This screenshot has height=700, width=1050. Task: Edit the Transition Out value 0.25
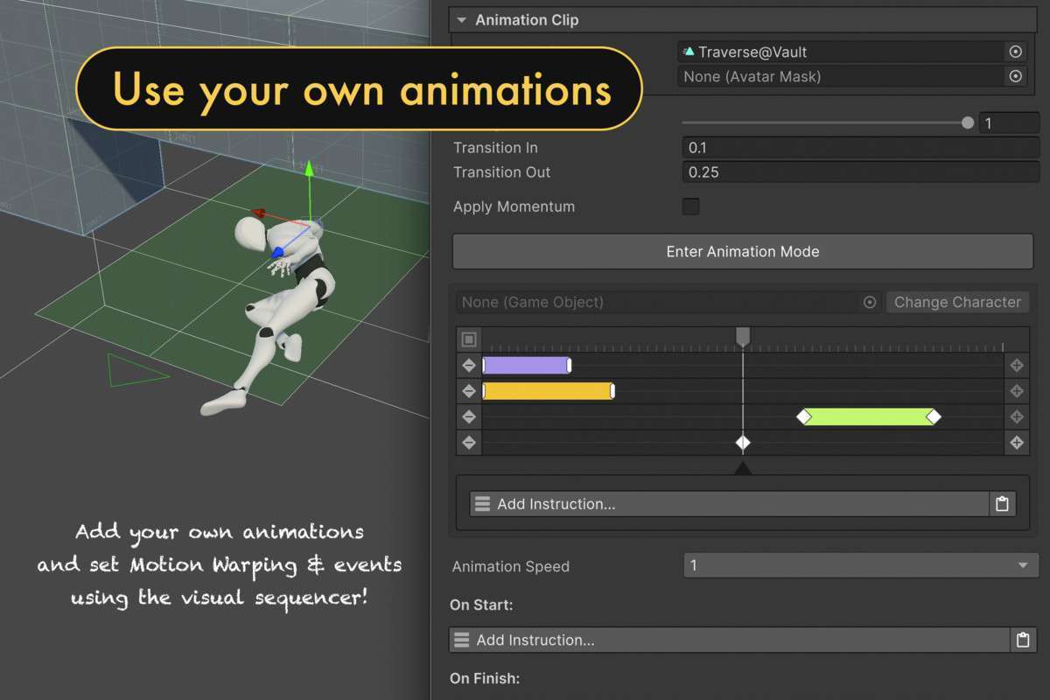coord(860,172)
